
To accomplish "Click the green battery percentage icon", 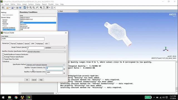I will point(148,97).
